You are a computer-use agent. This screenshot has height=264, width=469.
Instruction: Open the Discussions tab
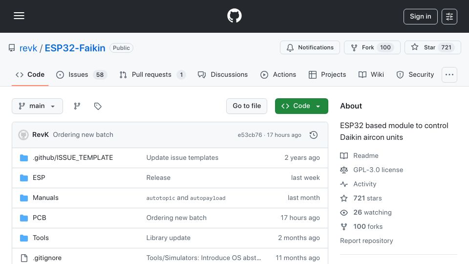click(223, 74)
